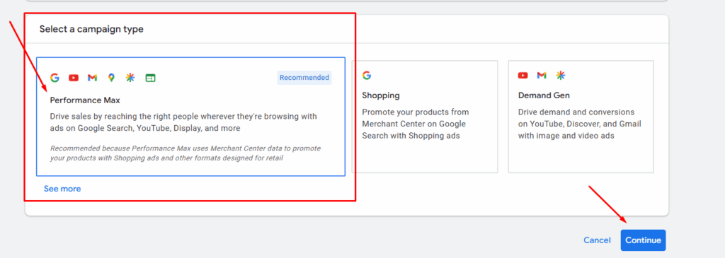Click the Performance Max description text
725x258 pixels.
pyautogui.click(x=183, y=122)
